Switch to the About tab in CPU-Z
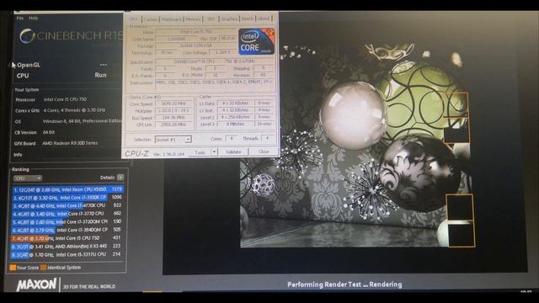539x303 pixels. 264,19
